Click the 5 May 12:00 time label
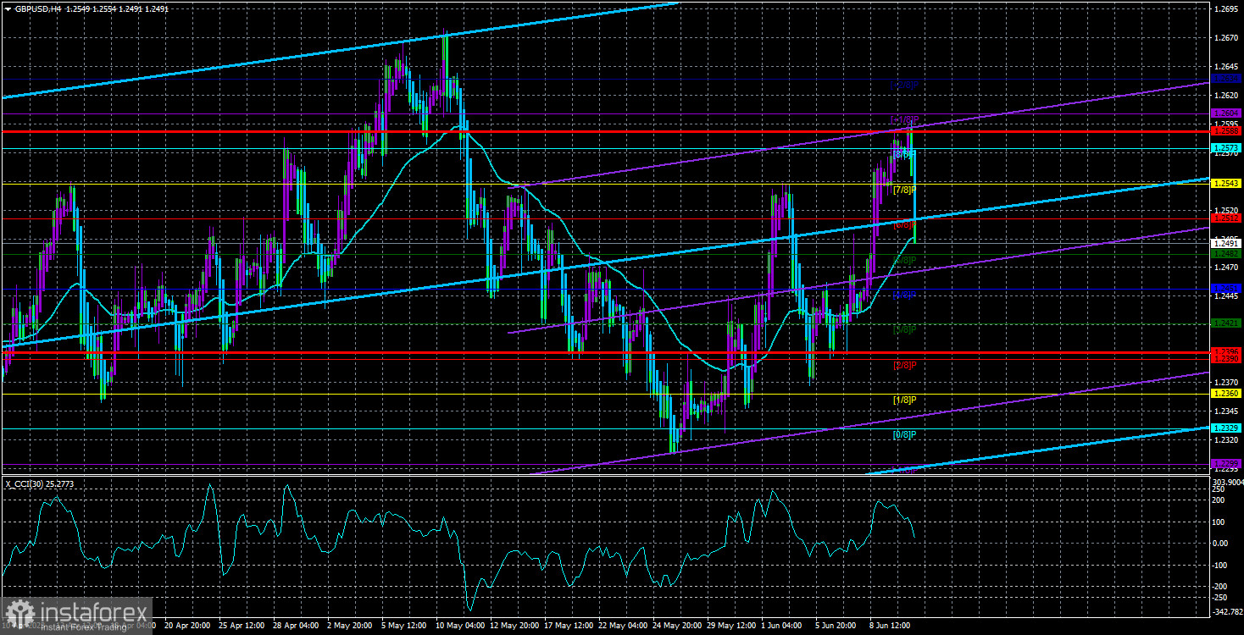This screenshot has width=1244, height=635. click(x=406, y=626)
